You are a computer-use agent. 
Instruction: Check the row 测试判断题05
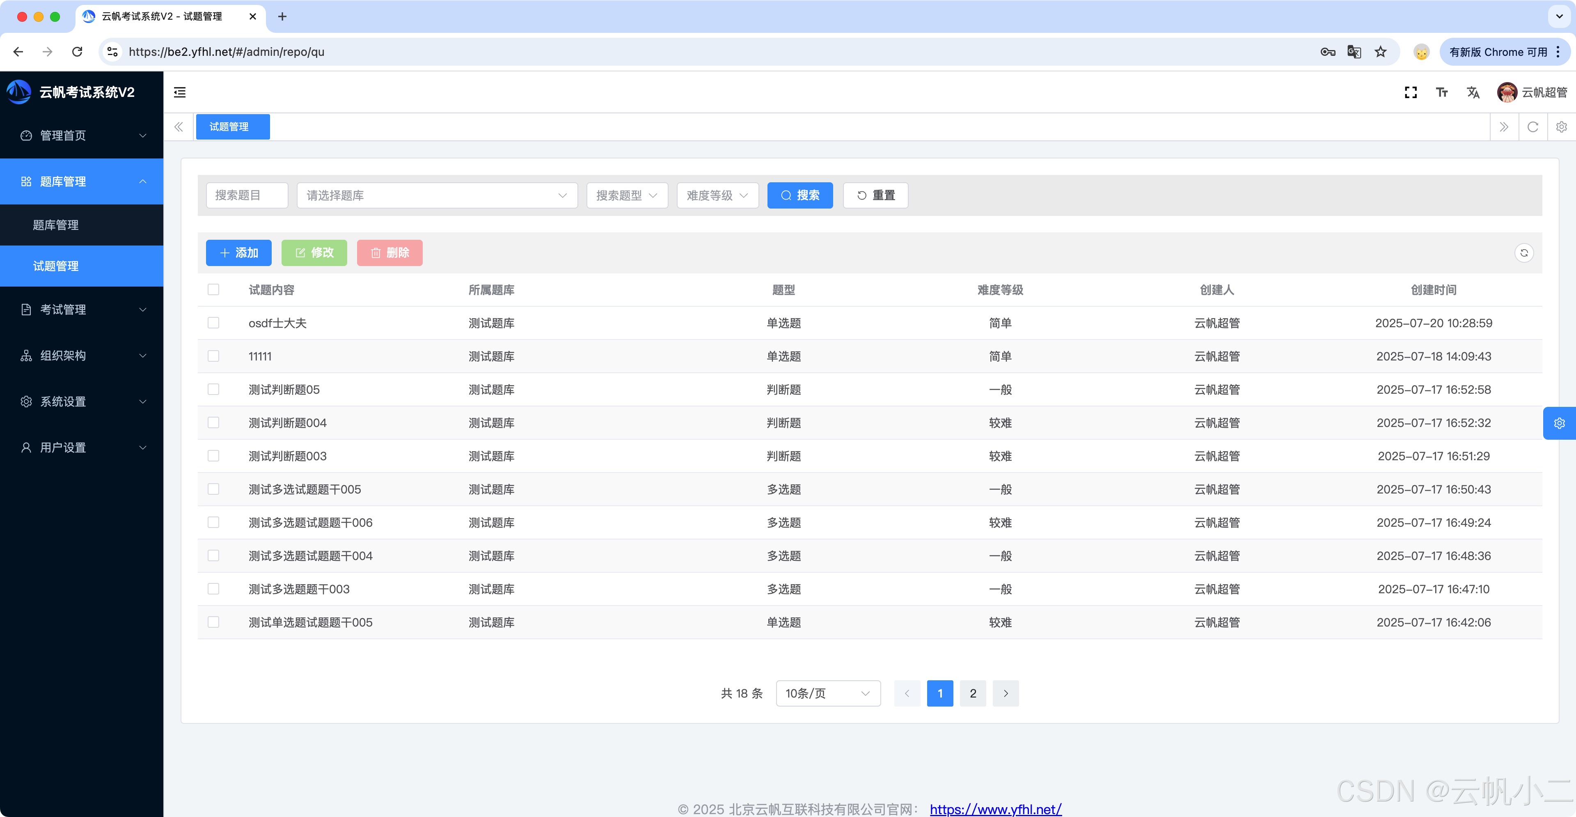pos(213,389)
